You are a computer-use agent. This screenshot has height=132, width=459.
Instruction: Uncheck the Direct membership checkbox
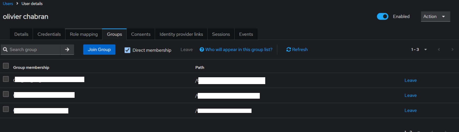pos(127,50)
